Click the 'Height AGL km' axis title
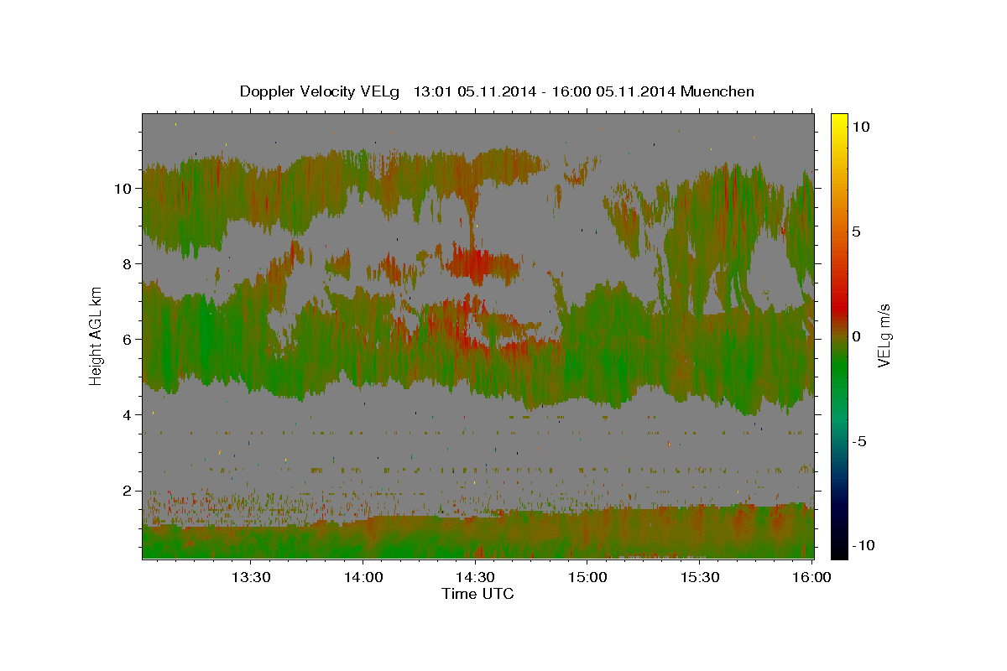 point(97,335)
